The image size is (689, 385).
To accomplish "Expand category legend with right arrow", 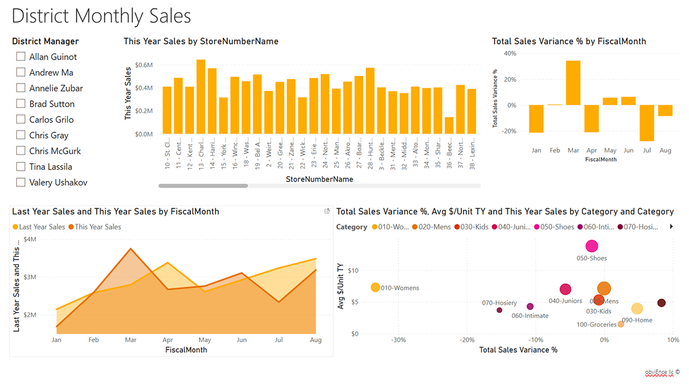I will tap(671, 226).
